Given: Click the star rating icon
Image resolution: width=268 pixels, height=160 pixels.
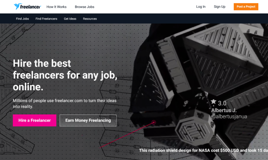Looking at the screenshot, I should 214,102.
